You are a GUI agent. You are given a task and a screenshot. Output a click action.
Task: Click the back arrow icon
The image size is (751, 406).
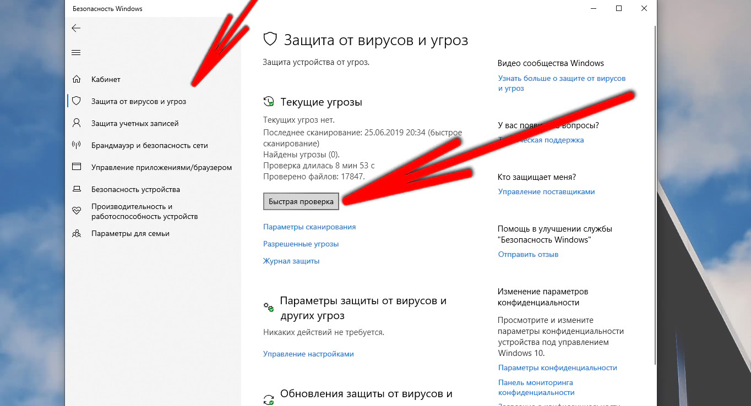coord(77,28)
